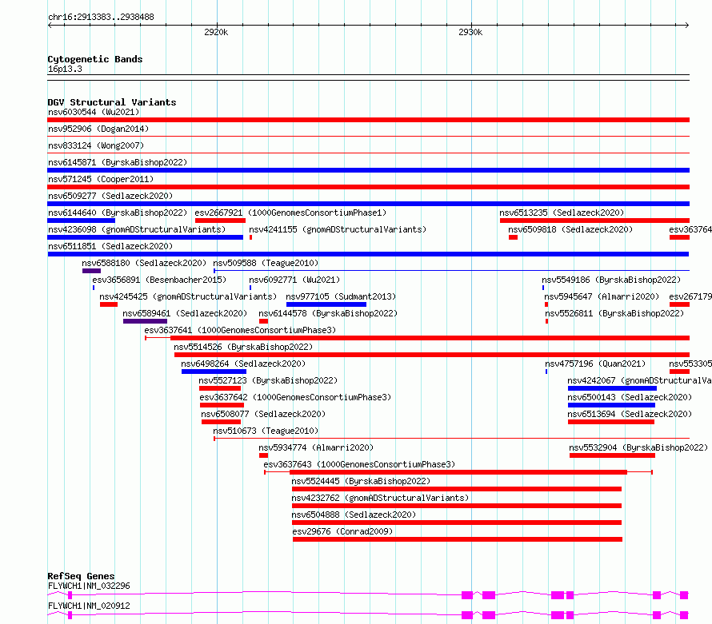Select the nsv952906 (Dogan2014) label
This screenshot has height=624, width=712.
tap(98, 129)
